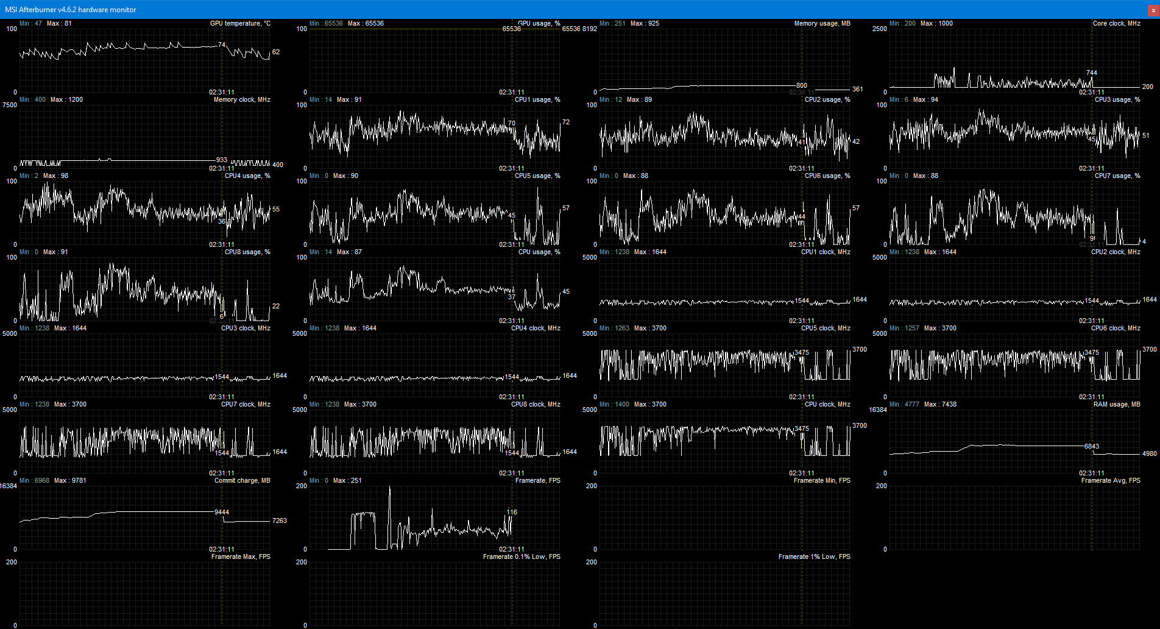Image resolution: width=1160 pixels, height=629 pixels.
Task: Click the 933 marker on Memory clock graph
Action: 222,160
